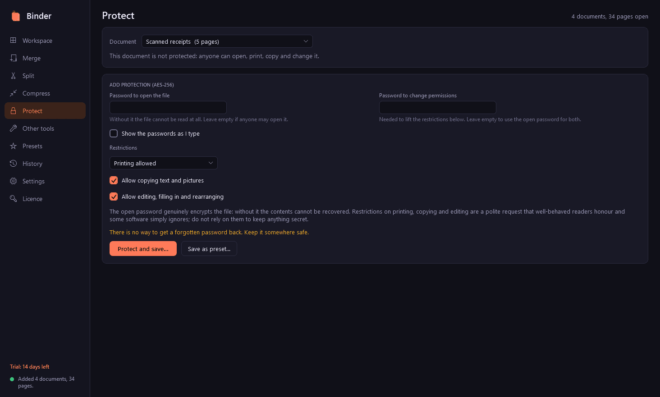Image resolution: width=660 pixels, height=397 pixels.
Task: Click Protect and save button
Action: tap(143, 249)
